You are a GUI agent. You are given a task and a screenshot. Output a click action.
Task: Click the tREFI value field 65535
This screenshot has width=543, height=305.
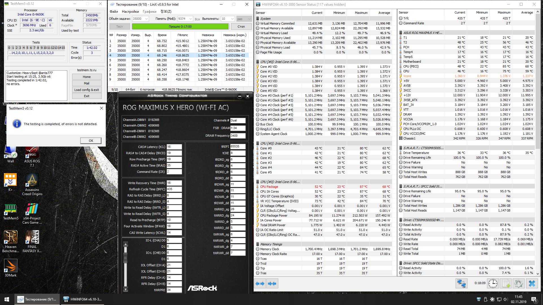[x=238, y=147]
